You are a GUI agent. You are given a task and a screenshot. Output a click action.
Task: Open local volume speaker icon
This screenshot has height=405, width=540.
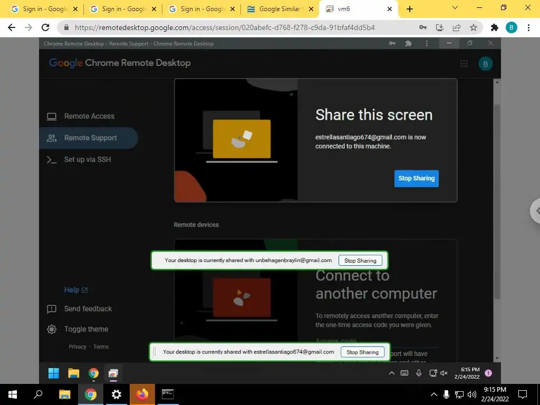(472, 394)
